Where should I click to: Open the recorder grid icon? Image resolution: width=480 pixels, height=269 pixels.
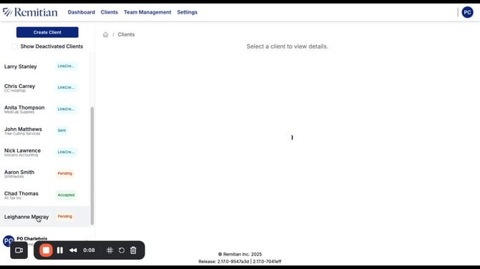[110, 250]
